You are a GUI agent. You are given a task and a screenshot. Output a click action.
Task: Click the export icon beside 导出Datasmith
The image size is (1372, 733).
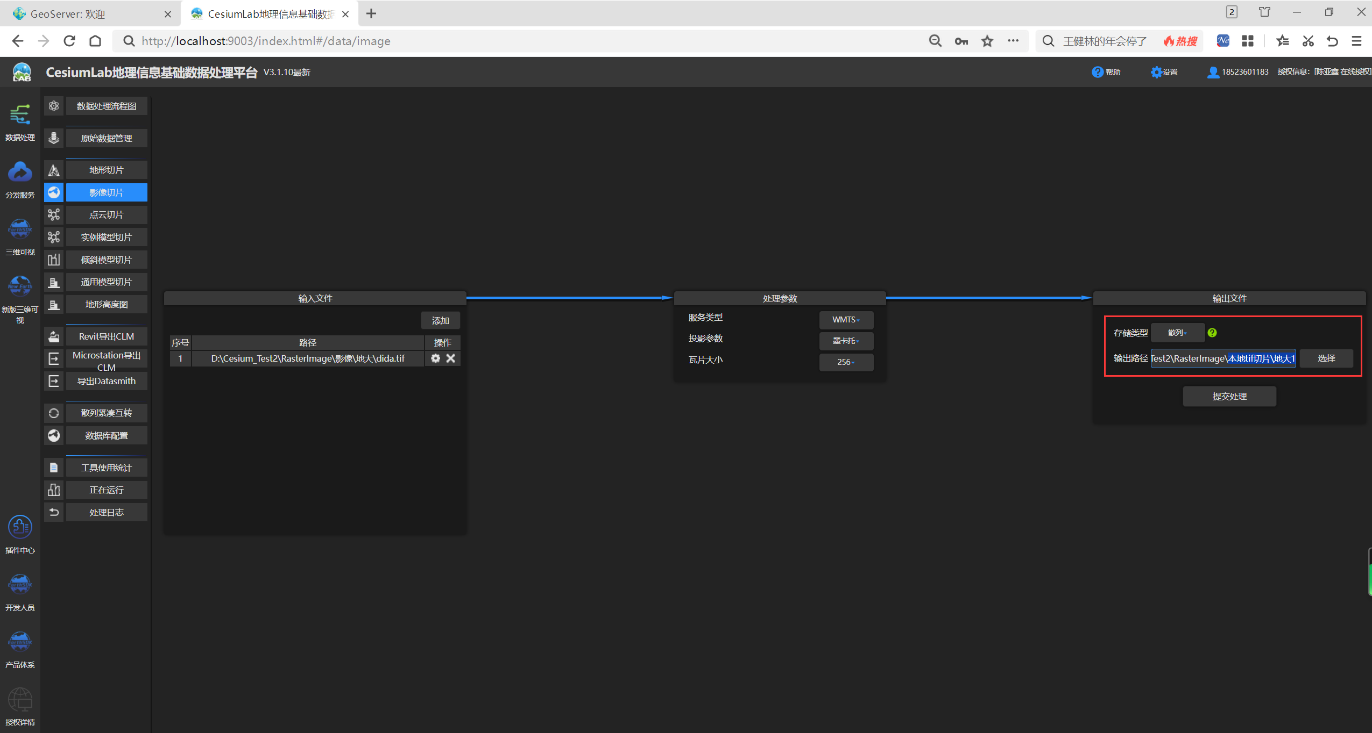pyautogui.click(x=54, y=381)
